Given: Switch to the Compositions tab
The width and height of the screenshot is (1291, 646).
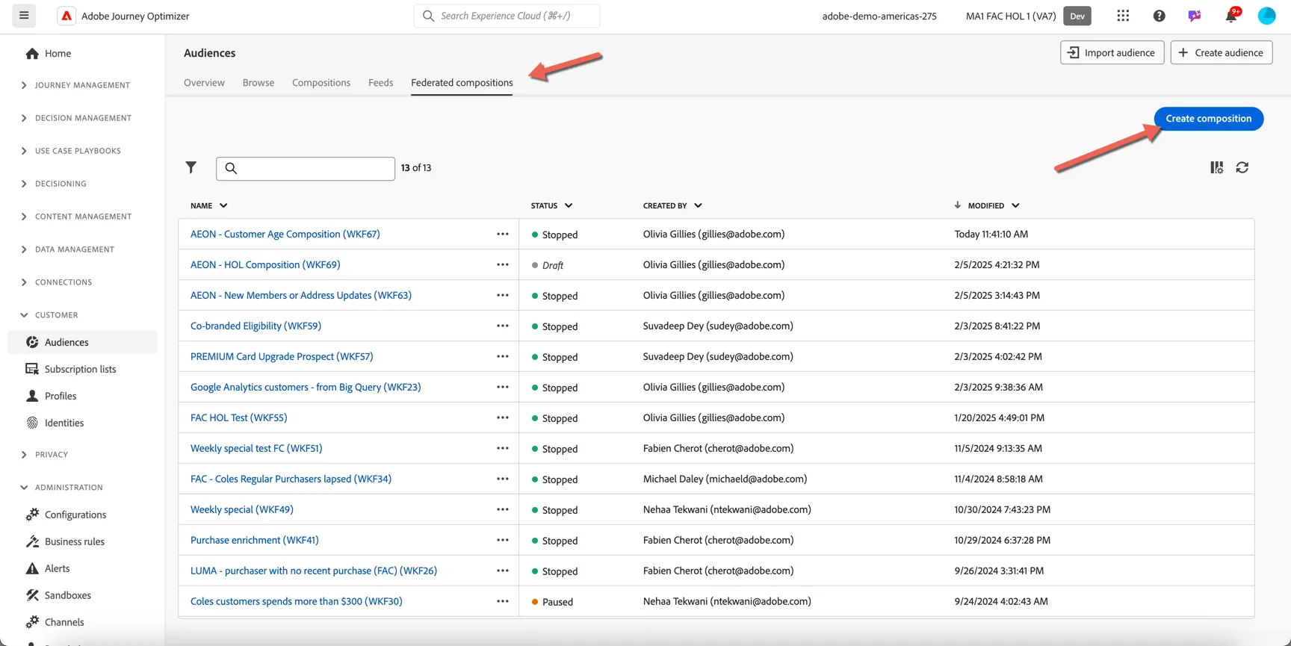Looking at the screenshot, I should pos(321,83).
